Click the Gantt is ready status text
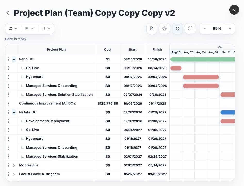 tap(16, 39)
